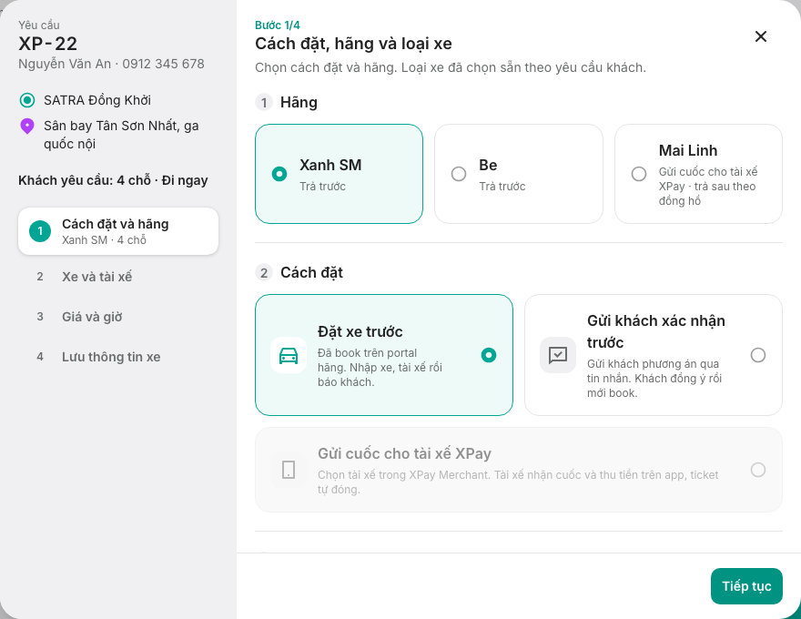
Task: Select the Đặt xe trước radio option
Action: click(489, 355)
